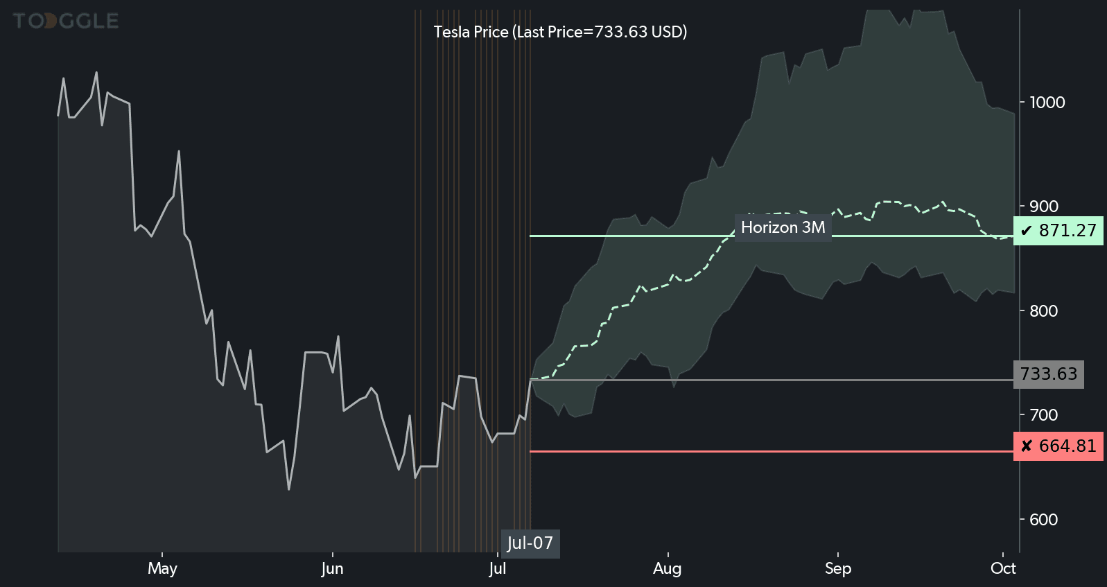This screenshot has width=1107, height=587.
Task: Click the May axis label
Action: (x=162, y=569)
